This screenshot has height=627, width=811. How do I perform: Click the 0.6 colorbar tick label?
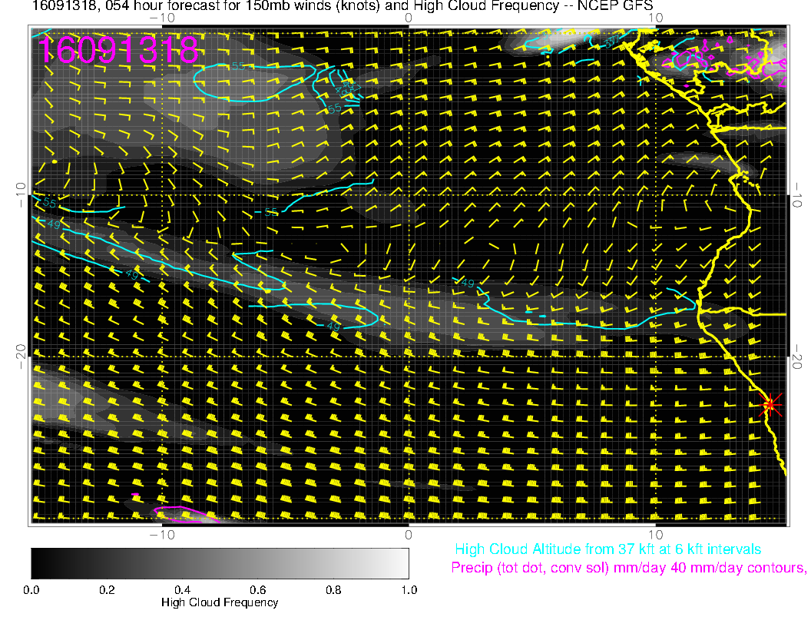click(x=257, y=590)
